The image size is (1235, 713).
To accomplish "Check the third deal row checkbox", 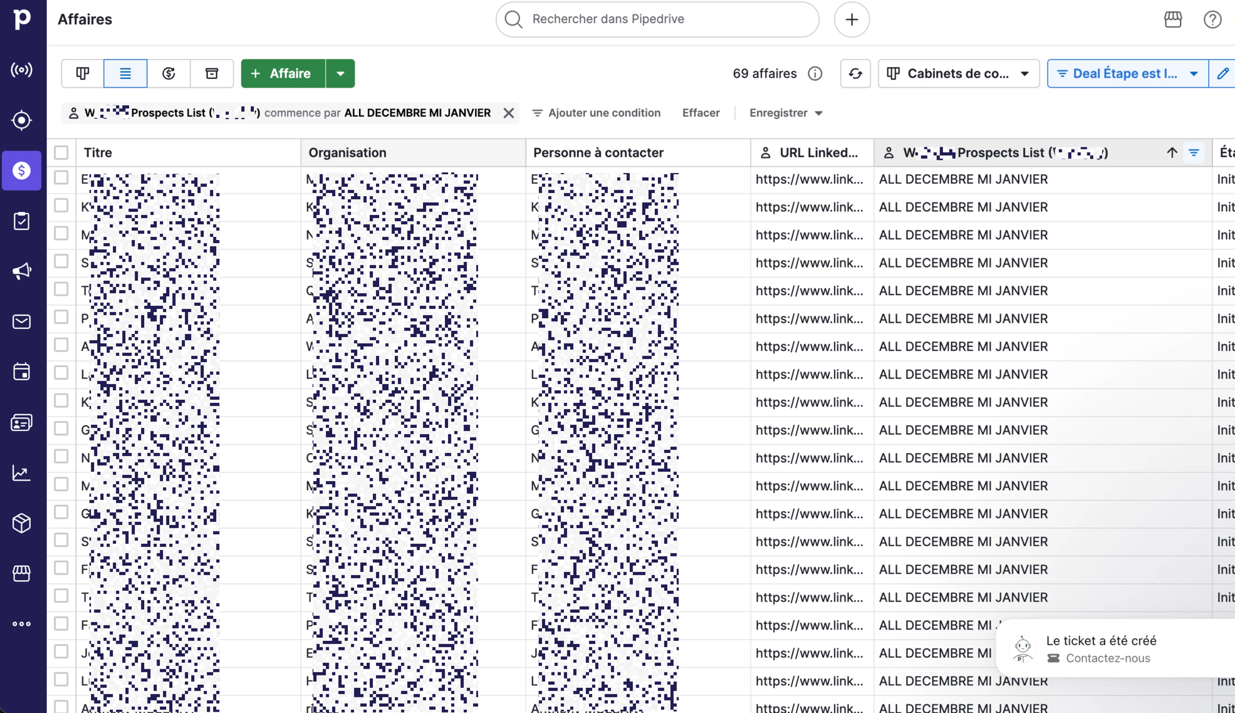I will 61,234.
